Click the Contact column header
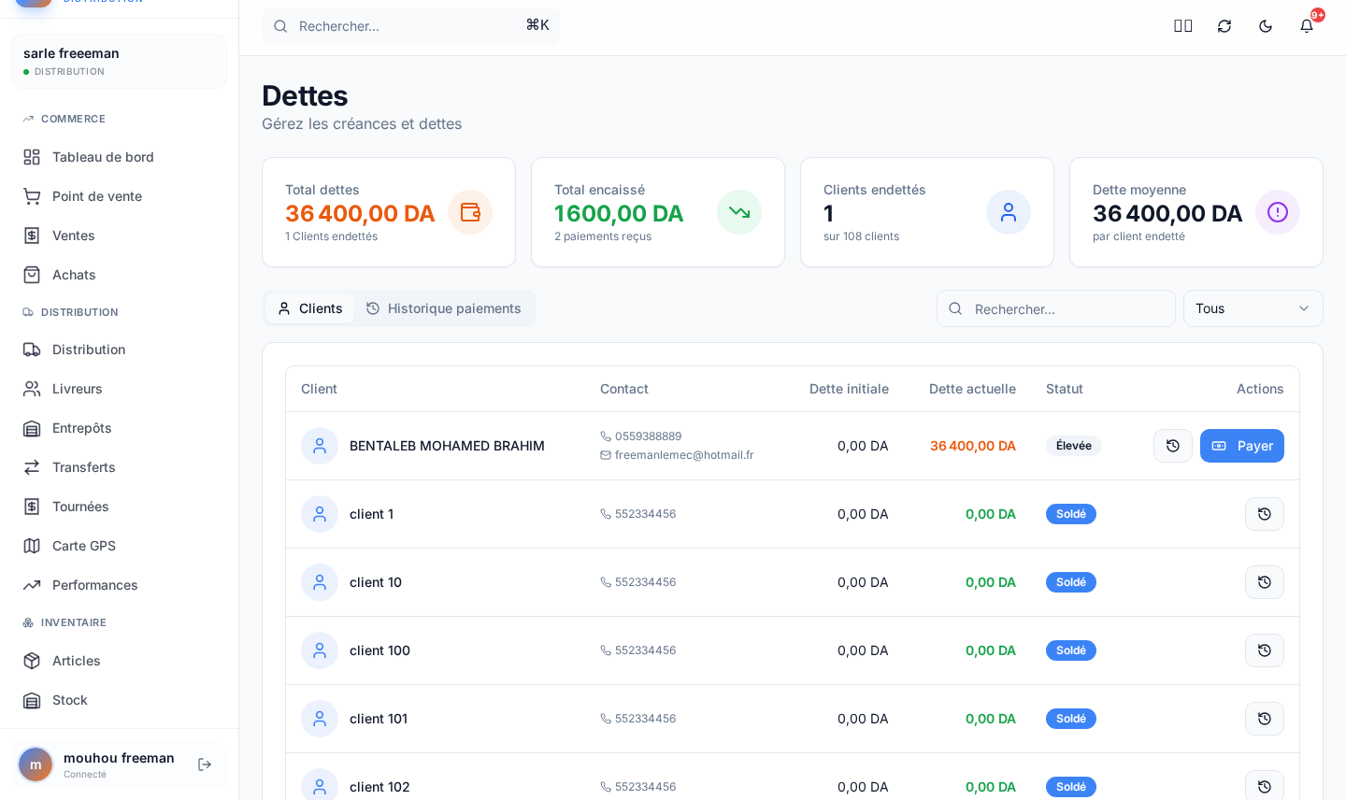The image size is (1346, 800). 624,389
